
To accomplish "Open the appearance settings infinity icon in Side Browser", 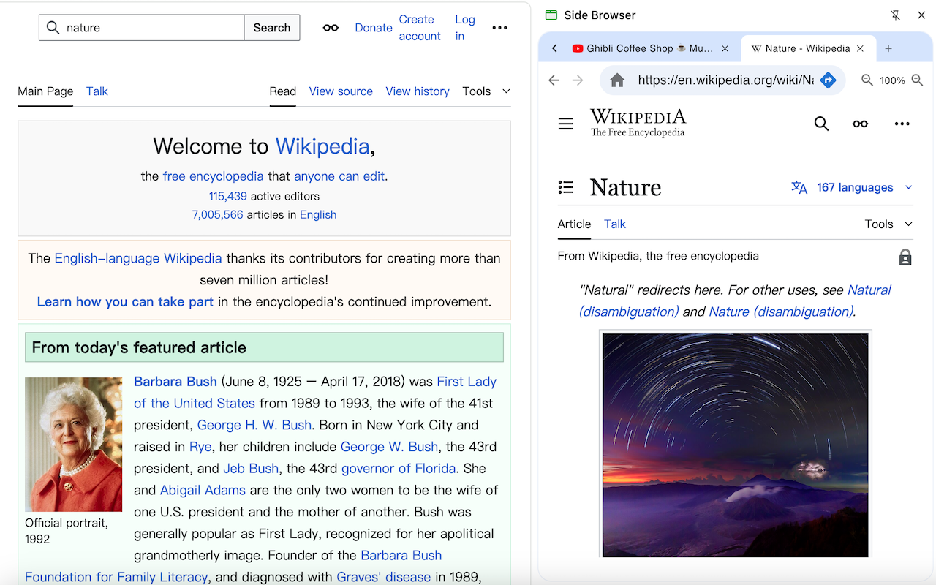I will click(x=860, y=124).
